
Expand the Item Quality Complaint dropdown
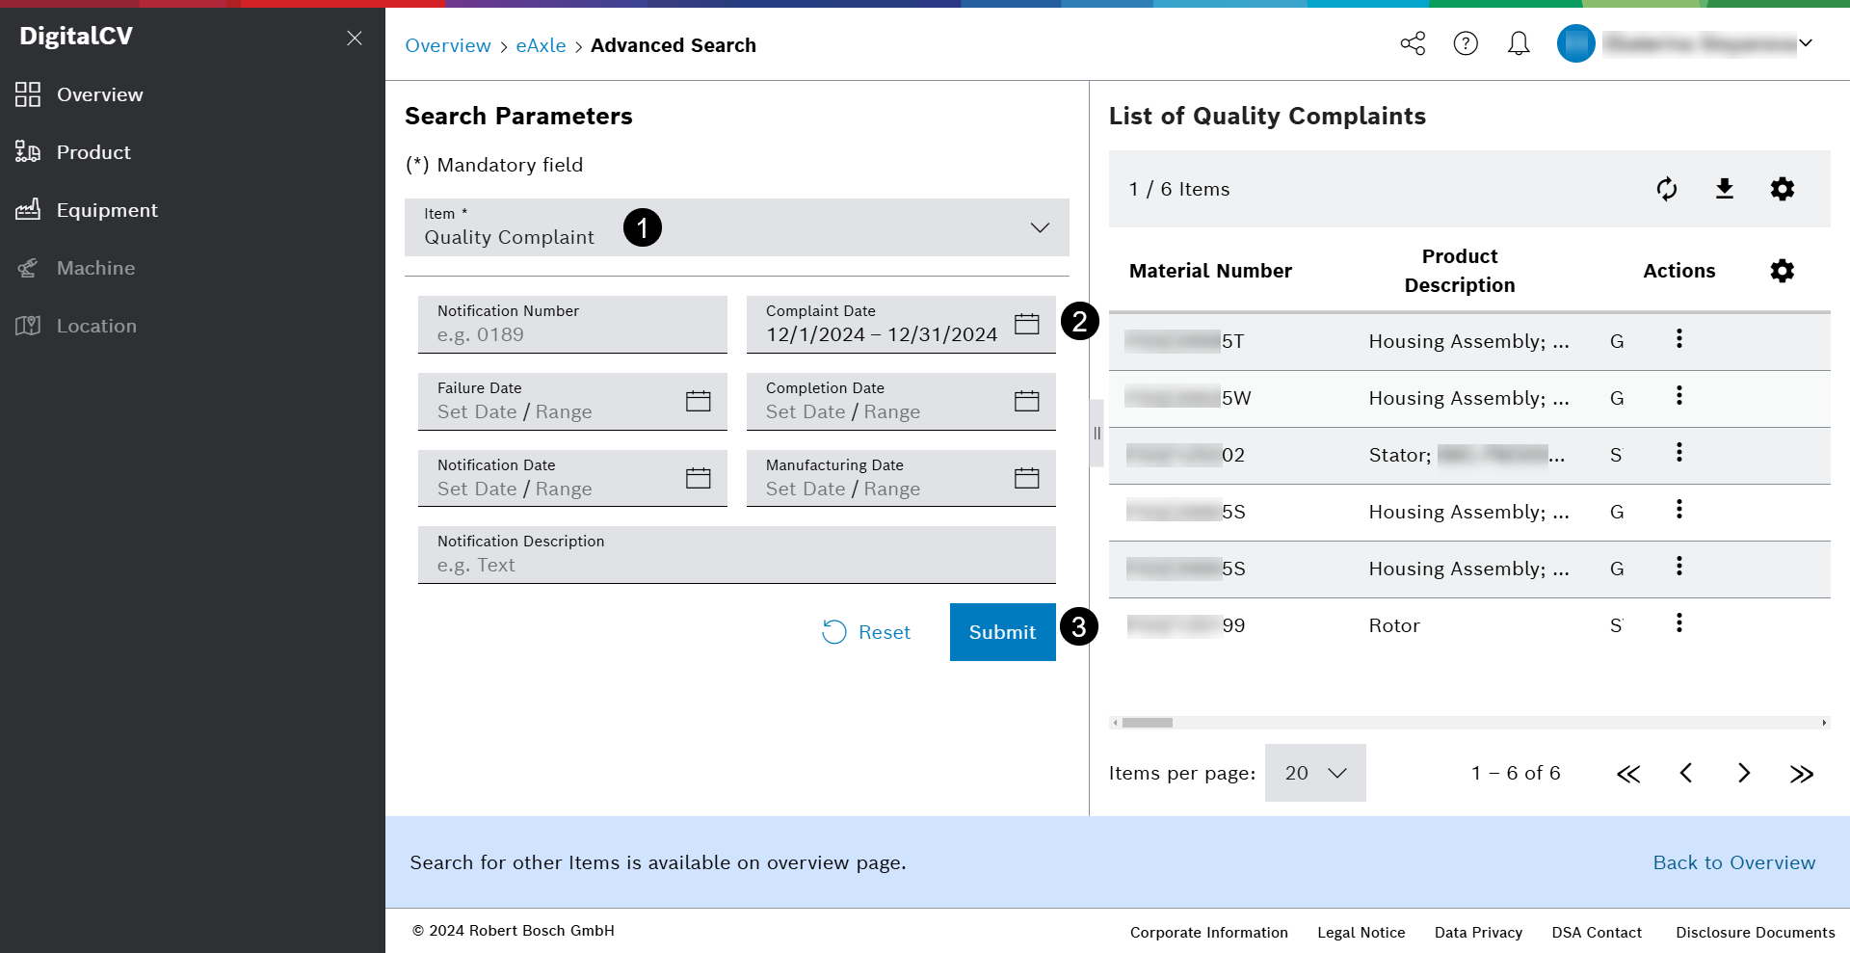coord(1040,228)
